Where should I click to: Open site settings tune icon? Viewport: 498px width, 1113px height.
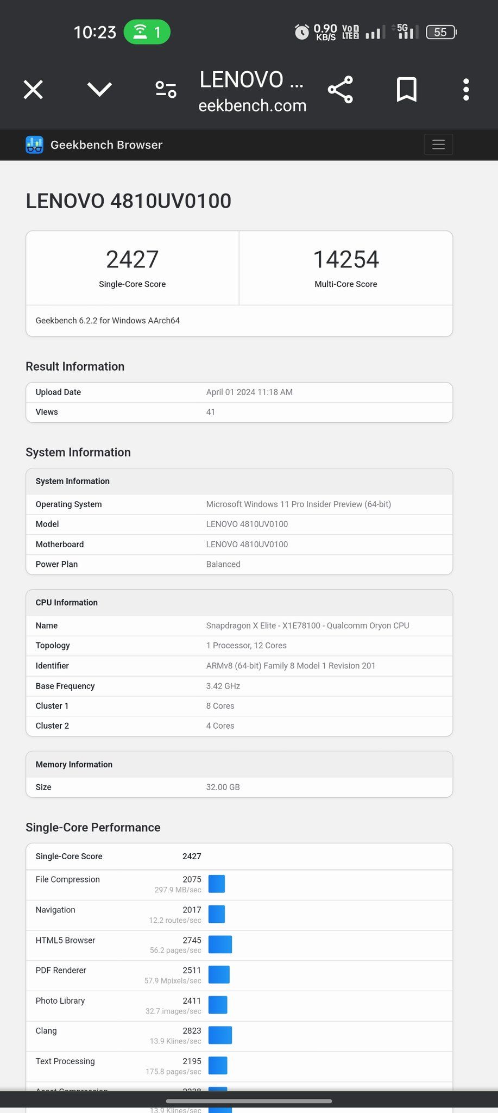(166, 90)
